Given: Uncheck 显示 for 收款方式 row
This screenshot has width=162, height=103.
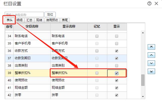Looking at the screenshot, I should [117, 51].
